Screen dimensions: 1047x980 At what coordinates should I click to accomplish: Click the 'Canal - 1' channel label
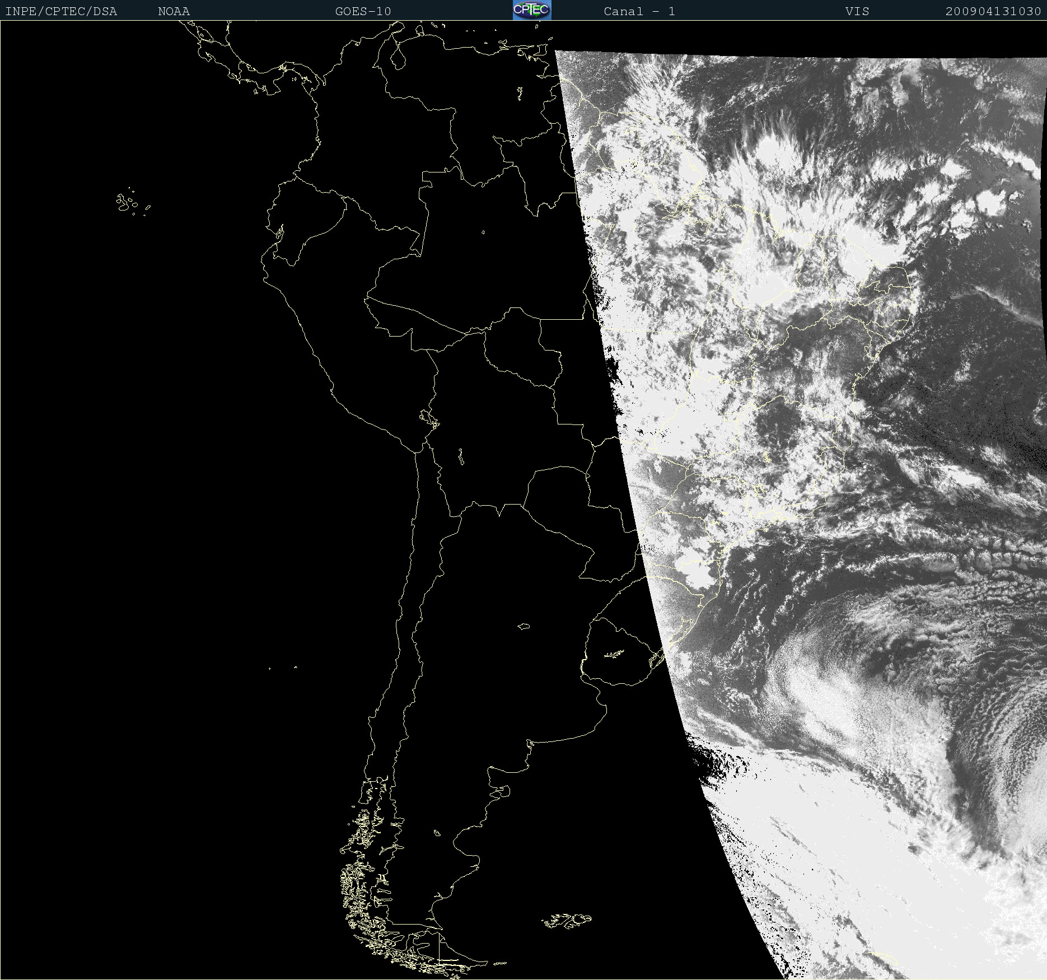coord(639,11)
